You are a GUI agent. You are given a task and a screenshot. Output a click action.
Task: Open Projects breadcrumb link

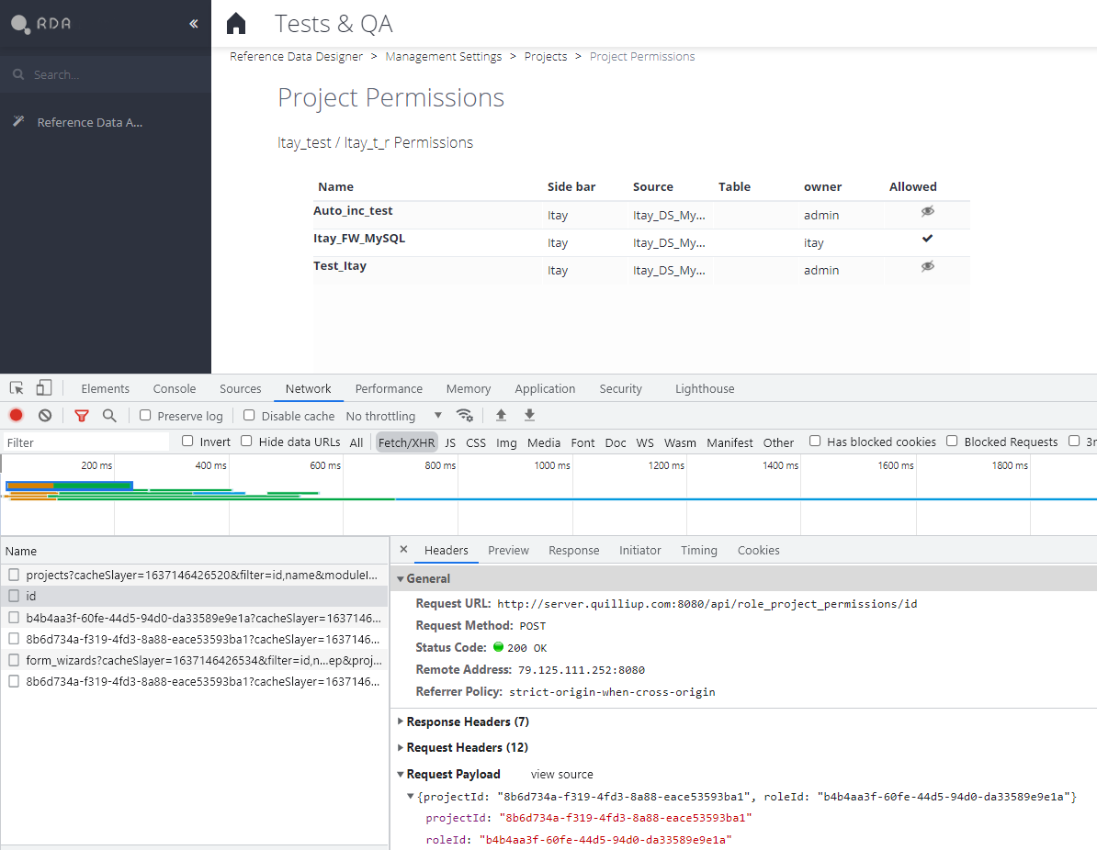(546, 57)
